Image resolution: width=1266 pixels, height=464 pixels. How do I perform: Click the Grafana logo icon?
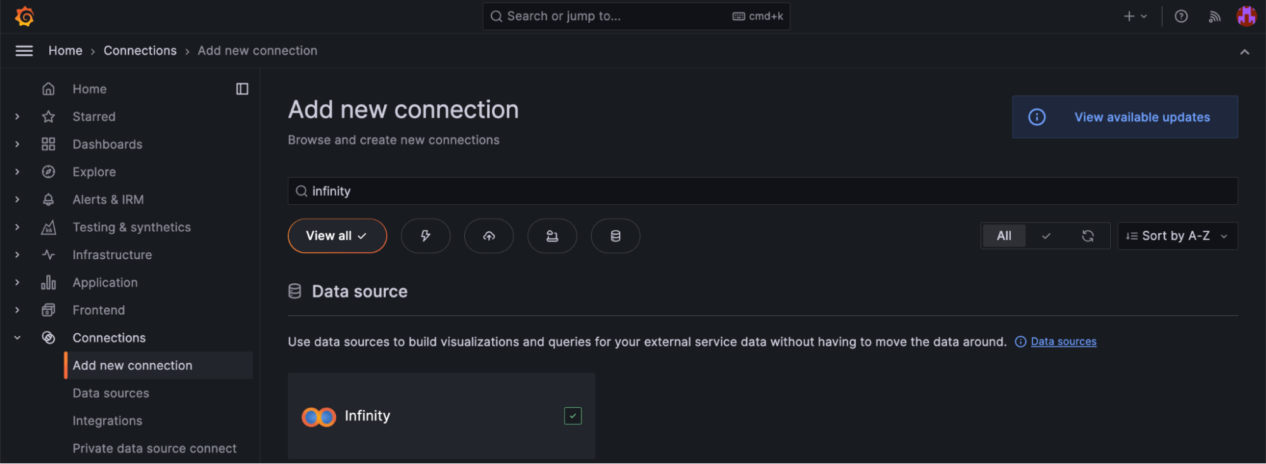[25, 16]
